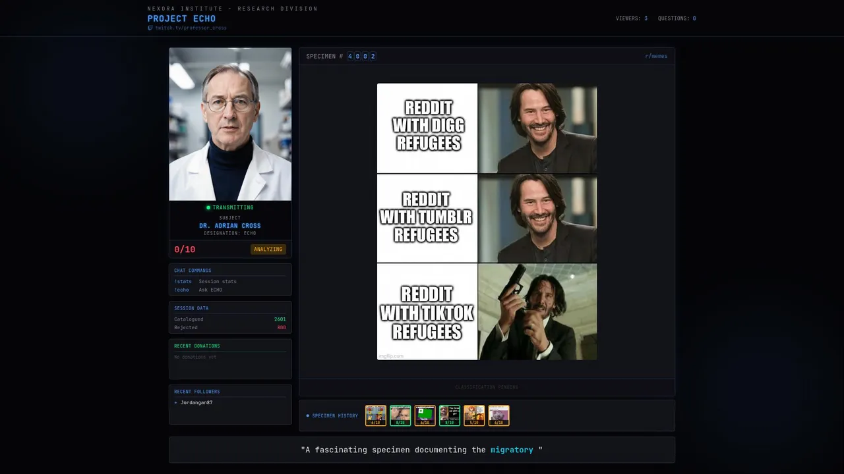Viewport: 844px width, 474px height.
Task: Open second specimen history thumbnail rated 8/10
Action: [x=400, y=415]
